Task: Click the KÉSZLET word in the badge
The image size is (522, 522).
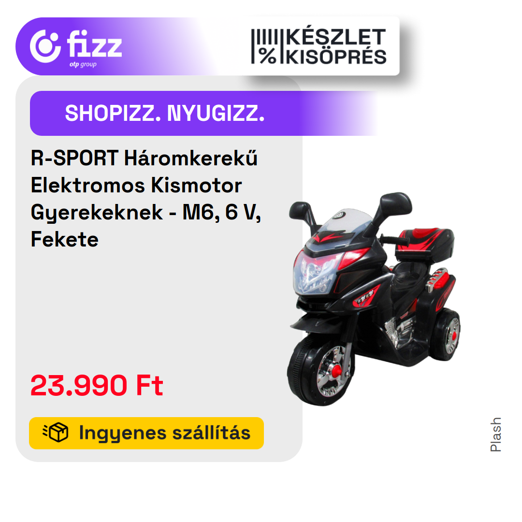Action: point(336,37)
